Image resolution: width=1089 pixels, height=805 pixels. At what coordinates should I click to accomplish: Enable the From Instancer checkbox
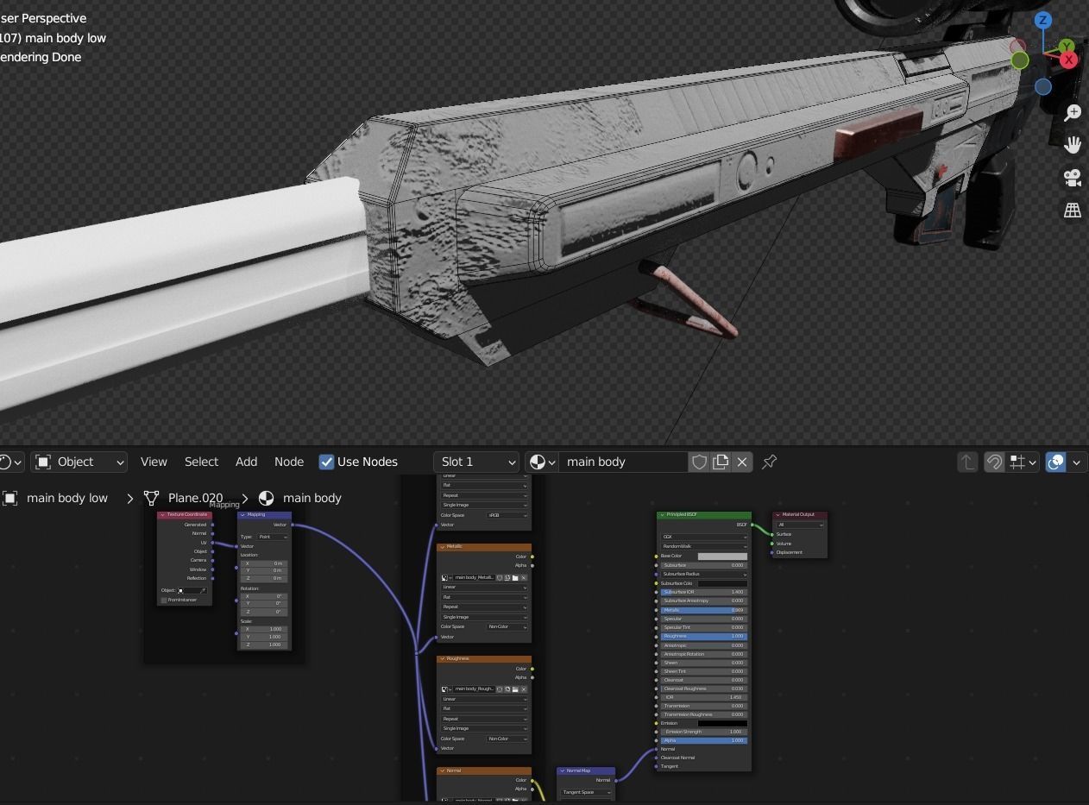tap(164, 601)
